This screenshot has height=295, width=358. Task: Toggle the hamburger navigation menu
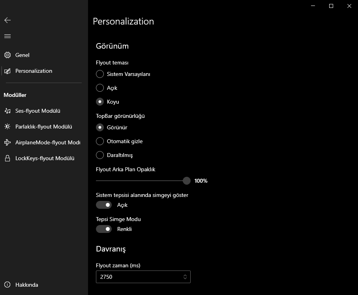click(x=7, y=36)
